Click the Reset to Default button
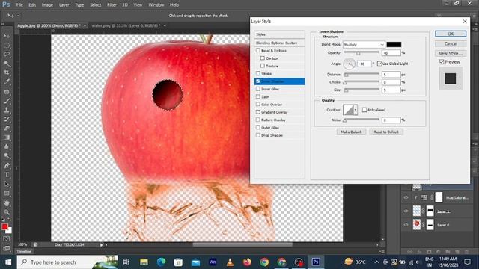 (386, 132)
